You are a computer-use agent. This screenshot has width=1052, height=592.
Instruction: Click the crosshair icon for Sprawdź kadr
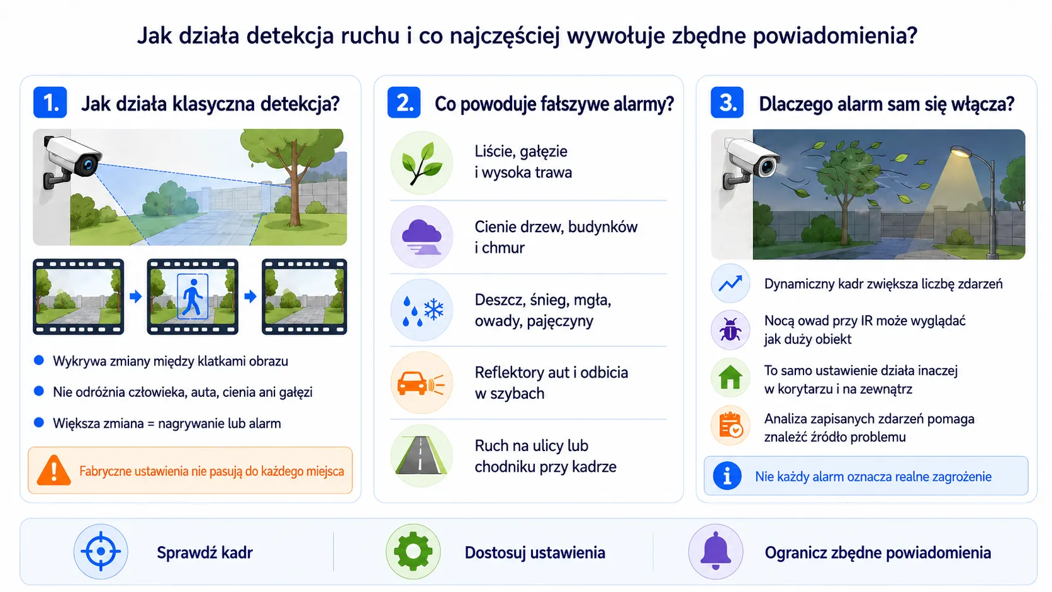coord(101,552)
